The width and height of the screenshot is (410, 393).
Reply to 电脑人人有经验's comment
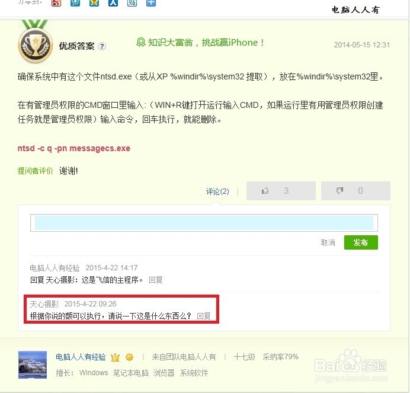coord(156,280)
